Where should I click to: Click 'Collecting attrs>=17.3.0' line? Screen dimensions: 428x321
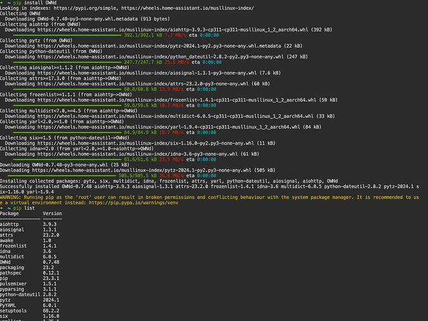[60, 78]
